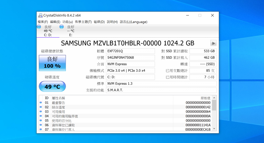
Task: Click status dot for attribute 04 可用的備用臨界值
Action: (x=41, y=116)
